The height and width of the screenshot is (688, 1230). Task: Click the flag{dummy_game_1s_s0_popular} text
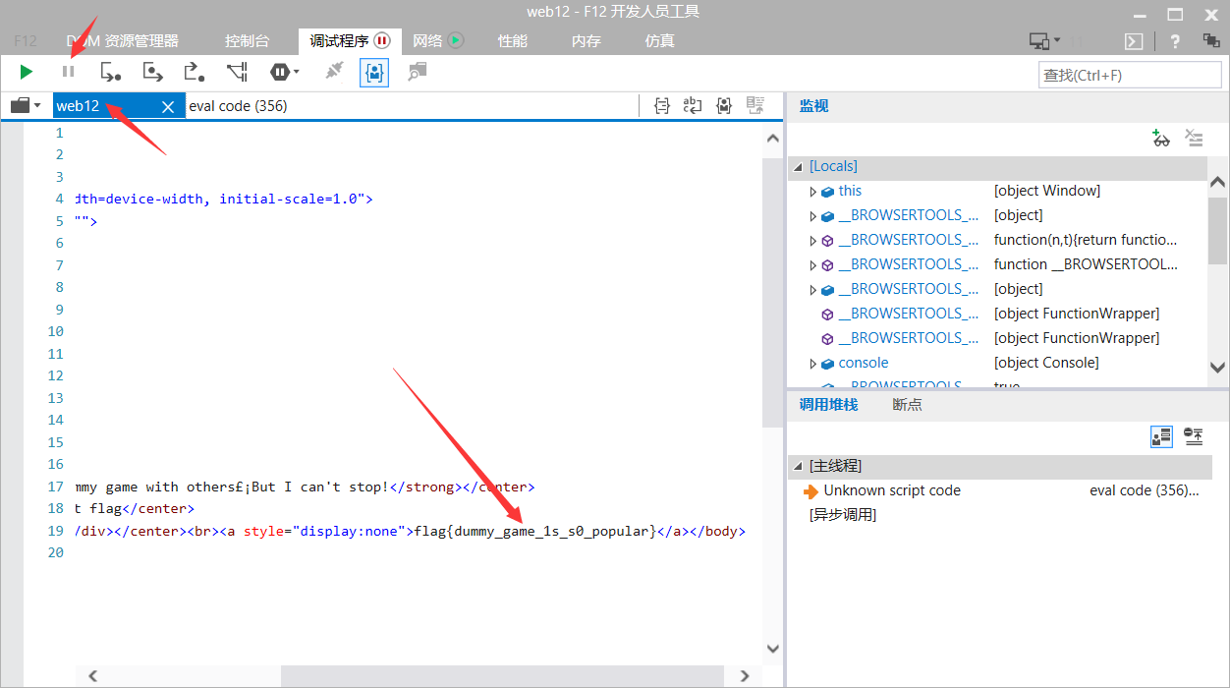(x=534, y=531)
